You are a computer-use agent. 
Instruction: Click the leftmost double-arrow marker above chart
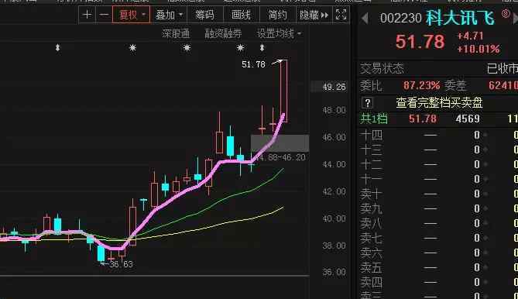point(58,48)
